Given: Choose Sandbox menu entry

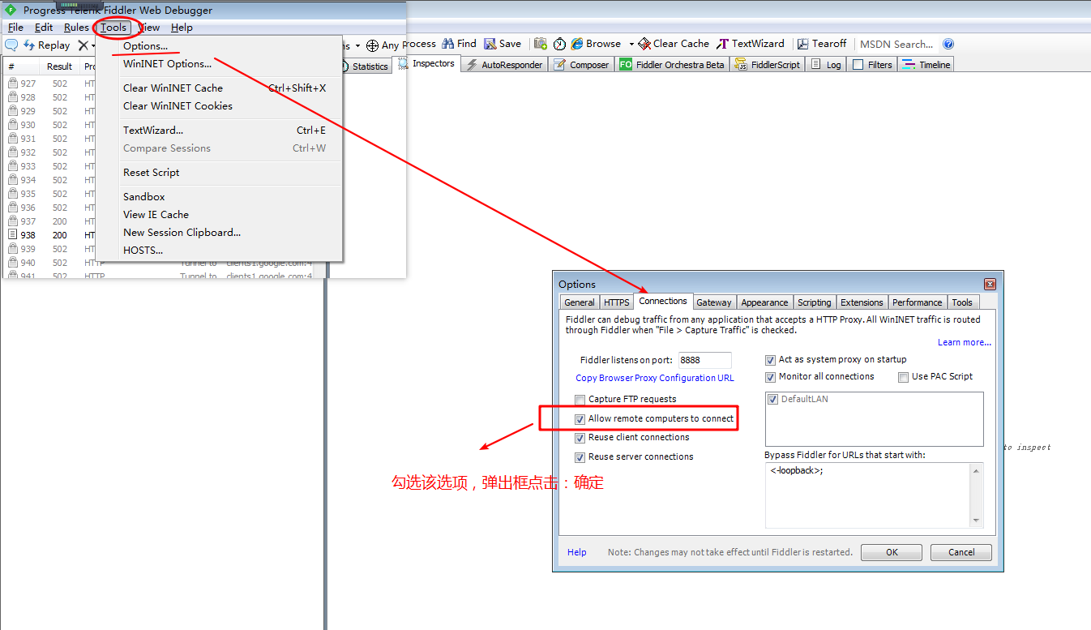Looking at the screenshot, I should click(219, 197).
